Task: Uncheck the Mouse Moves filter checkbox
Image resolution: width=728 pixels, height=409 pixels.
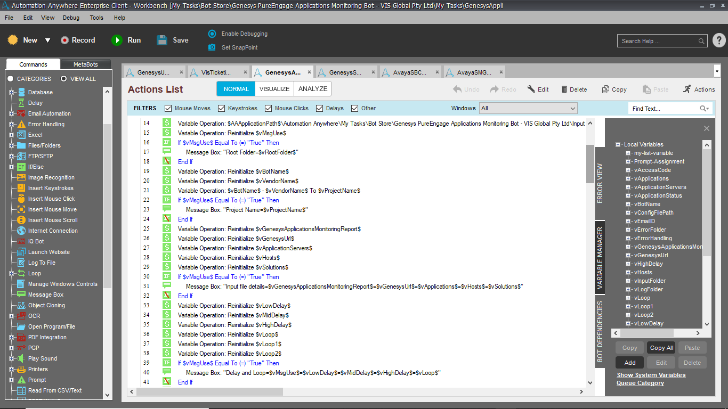Action: (x=168, y=108)
